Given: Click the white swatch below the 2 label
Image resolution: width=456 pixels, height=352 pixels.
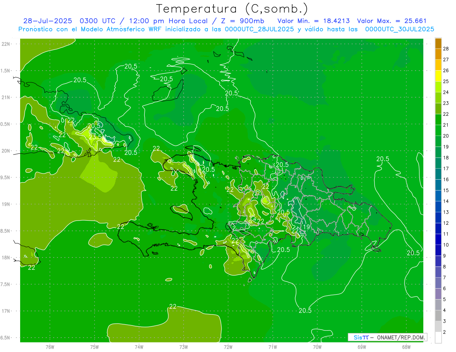Looking at the screenshot, I should click(438, 337).
